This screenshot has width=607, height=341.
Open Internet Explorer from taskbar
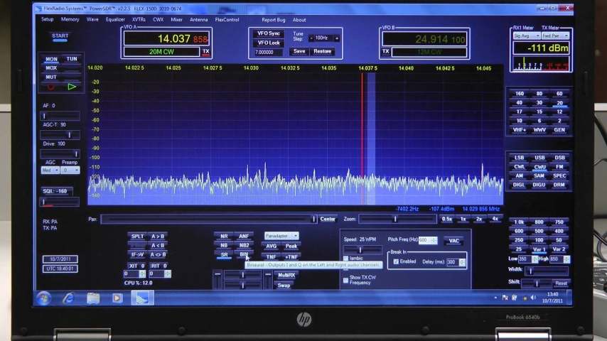pos(68,298)
